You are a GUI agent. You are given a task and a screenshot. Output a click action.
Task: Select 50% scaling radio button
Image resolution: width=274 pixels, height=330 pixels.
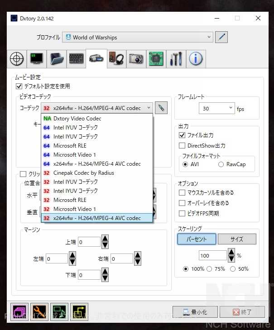point(233,269)
